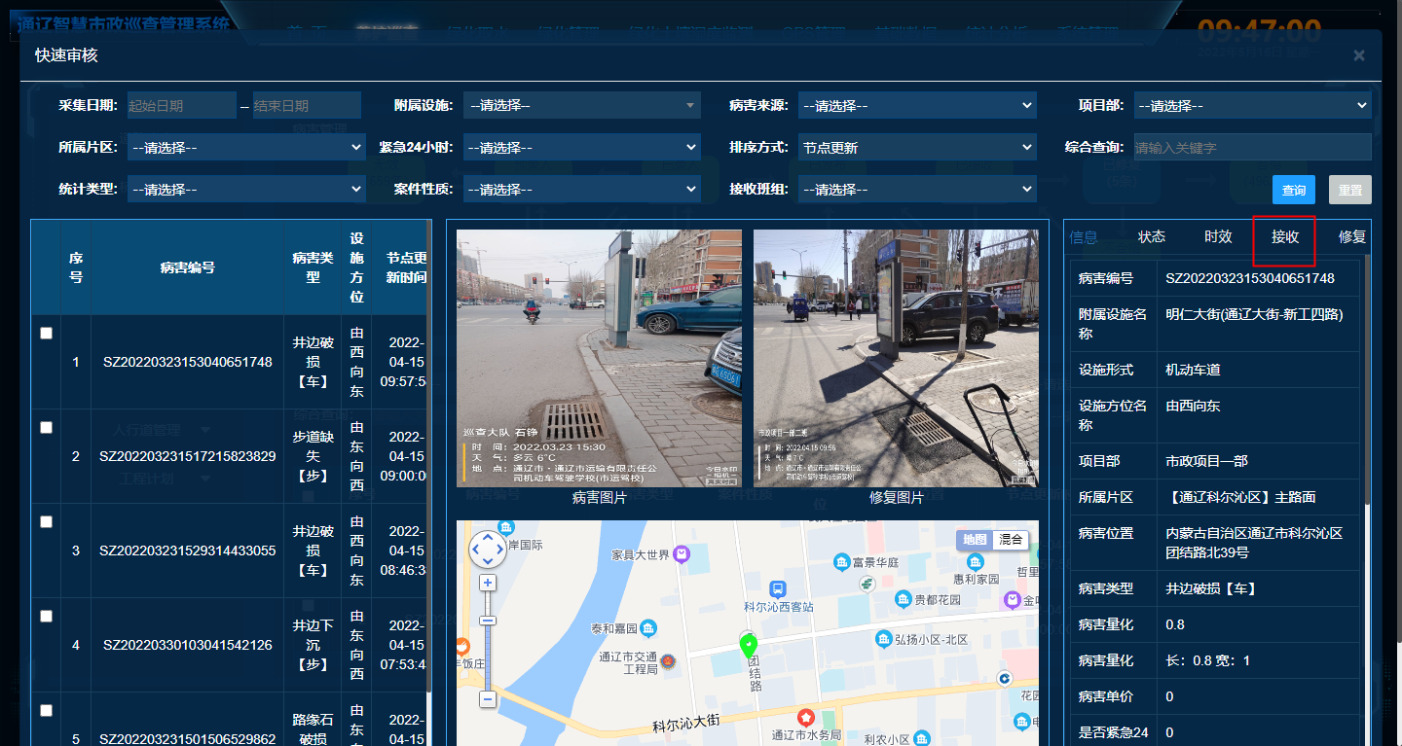Open the 统计类型 dropdown
1402x746 pixels.
click(x=246, y=190)
